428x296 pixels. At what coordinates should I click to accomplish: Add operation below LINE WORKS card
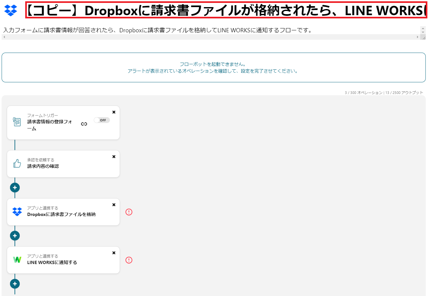point(15,284)
